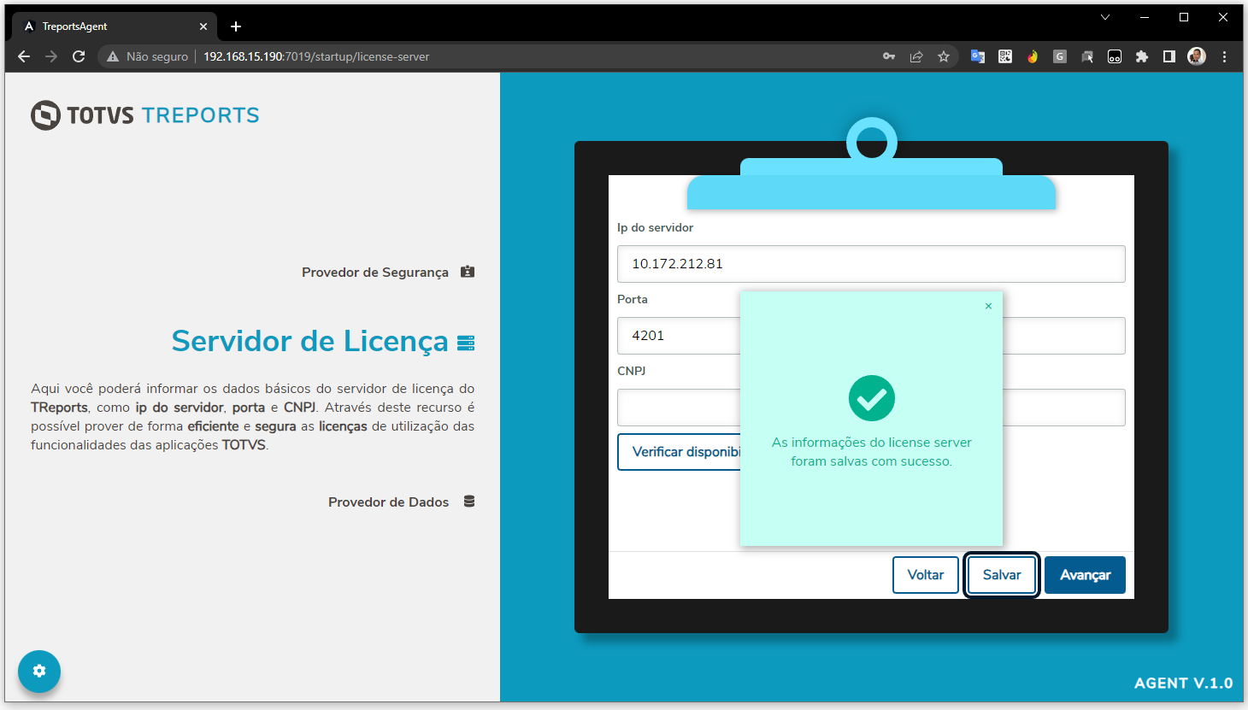Open a new browser tab
Viewport: 1248px width, 710px height.
[236, 26]
